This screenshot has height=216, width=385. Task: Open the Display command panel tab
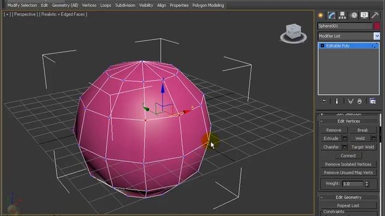click(364, 15)
